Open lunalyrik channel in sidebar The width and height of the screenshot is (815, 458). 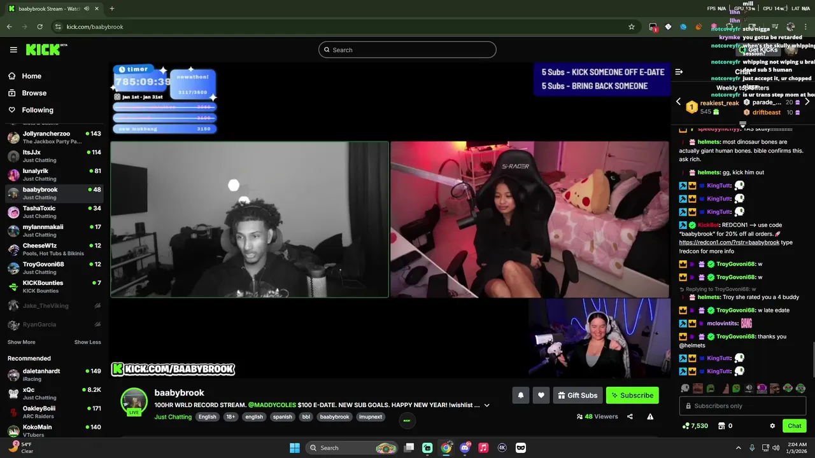click(x=54, y=174)
